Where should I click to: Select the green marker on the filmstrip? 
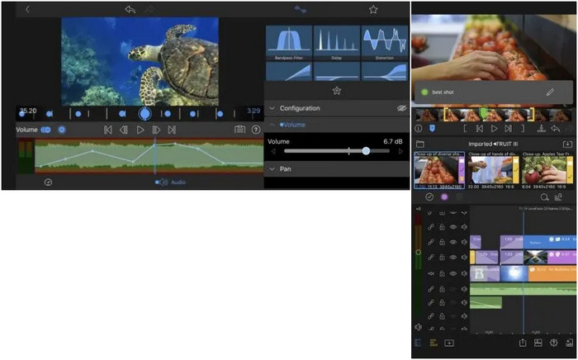[483, 113]
